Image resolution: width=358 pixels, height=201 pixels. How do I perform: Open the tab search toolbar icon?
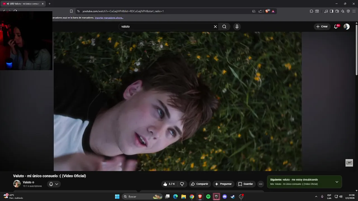[317, 11]
